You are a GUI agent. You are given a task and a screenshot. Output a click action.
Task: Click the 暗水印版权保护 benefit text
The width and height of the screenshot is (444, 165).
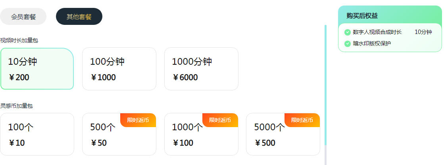click(372, 44)
